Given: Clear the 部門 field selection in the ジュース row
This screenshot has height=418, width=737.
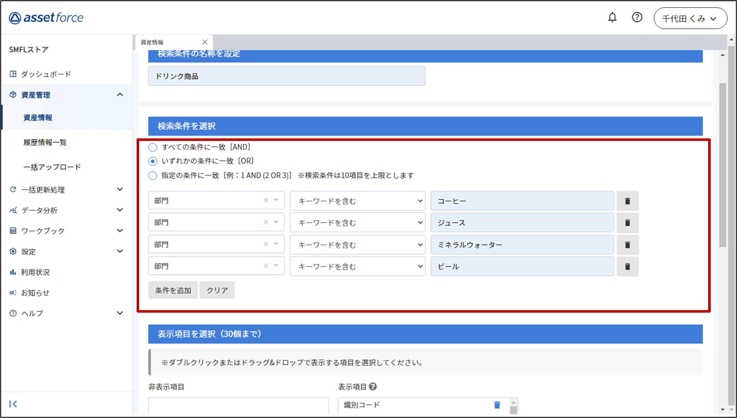Looking at the screenshot, I should coord(266,222).
